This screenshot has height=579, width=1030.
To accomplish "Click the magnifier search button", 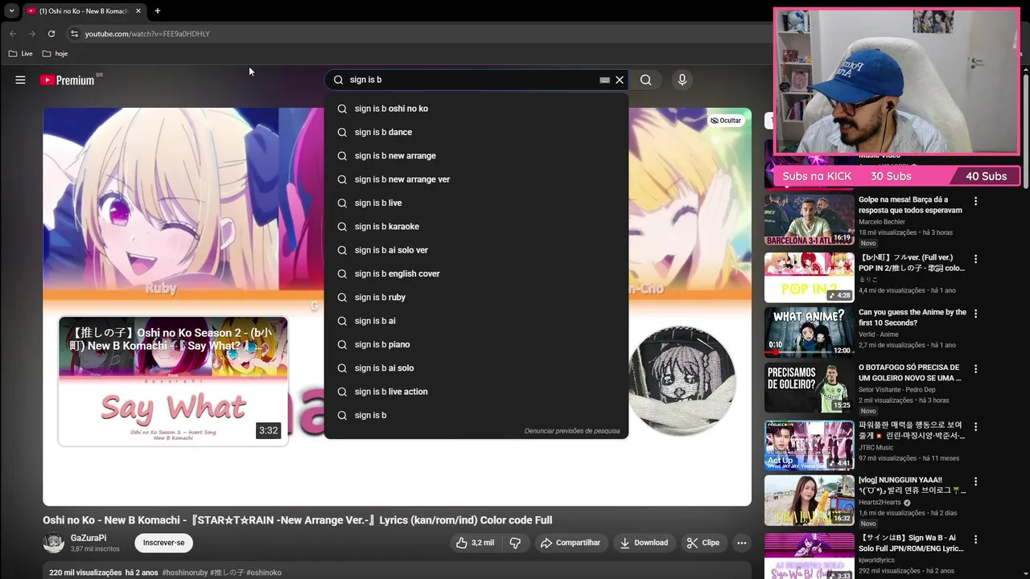I will coord(645,80).
